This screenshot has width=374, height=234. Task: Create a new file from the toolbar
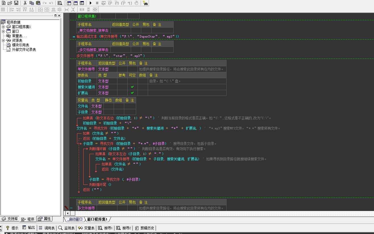4,3
